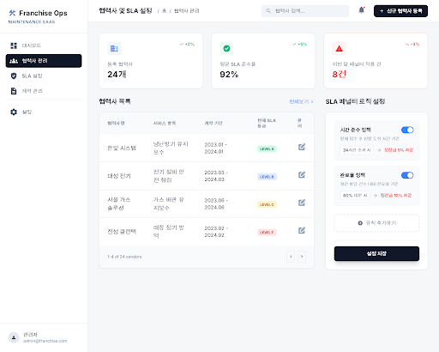Click the shield icon beside SLA 설정
Screen dimensions: 439x352
tap(14, 76)
